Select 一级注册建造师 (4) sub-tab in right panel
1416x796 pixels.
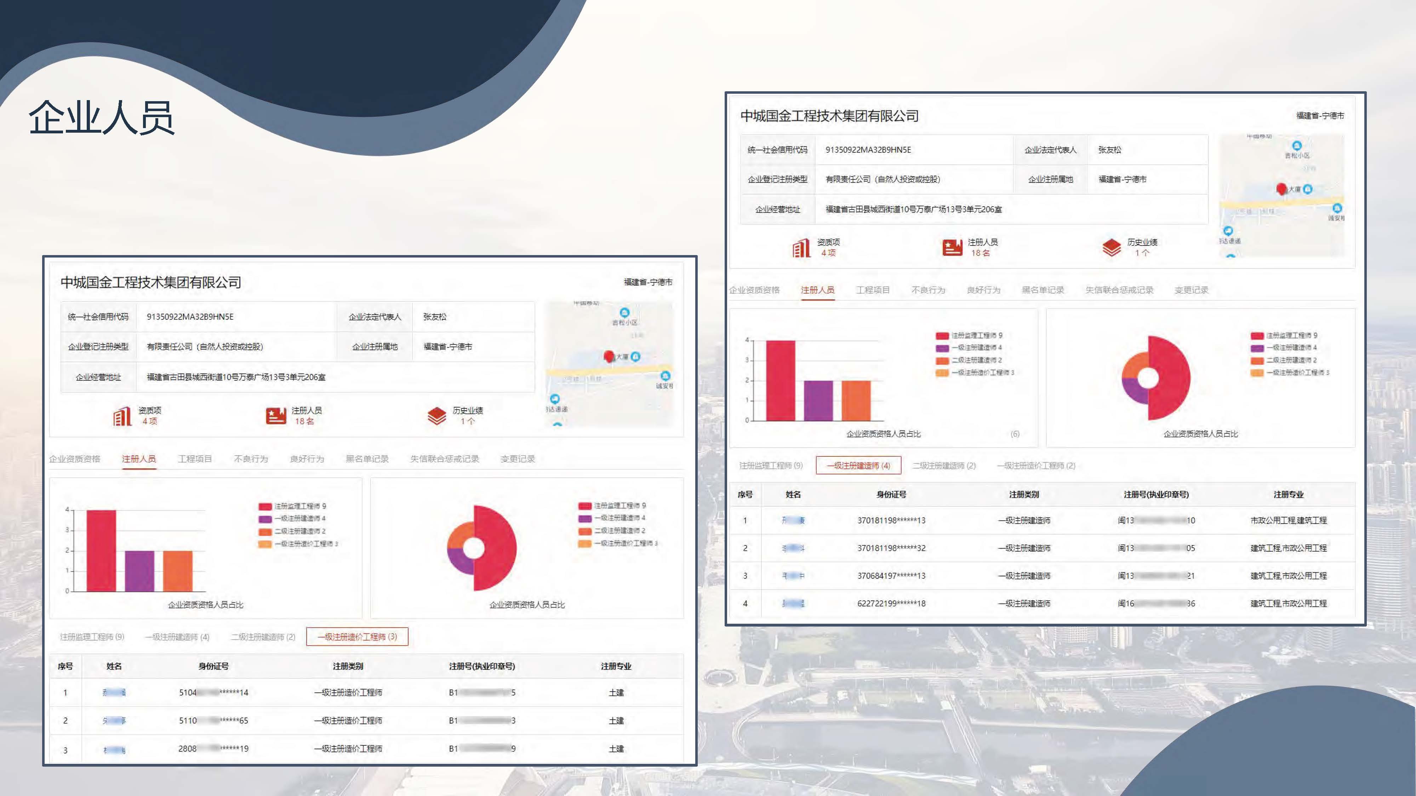858,465
